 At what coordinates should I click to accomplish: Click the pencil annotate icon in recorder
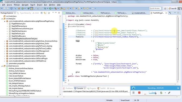(169, 93)
